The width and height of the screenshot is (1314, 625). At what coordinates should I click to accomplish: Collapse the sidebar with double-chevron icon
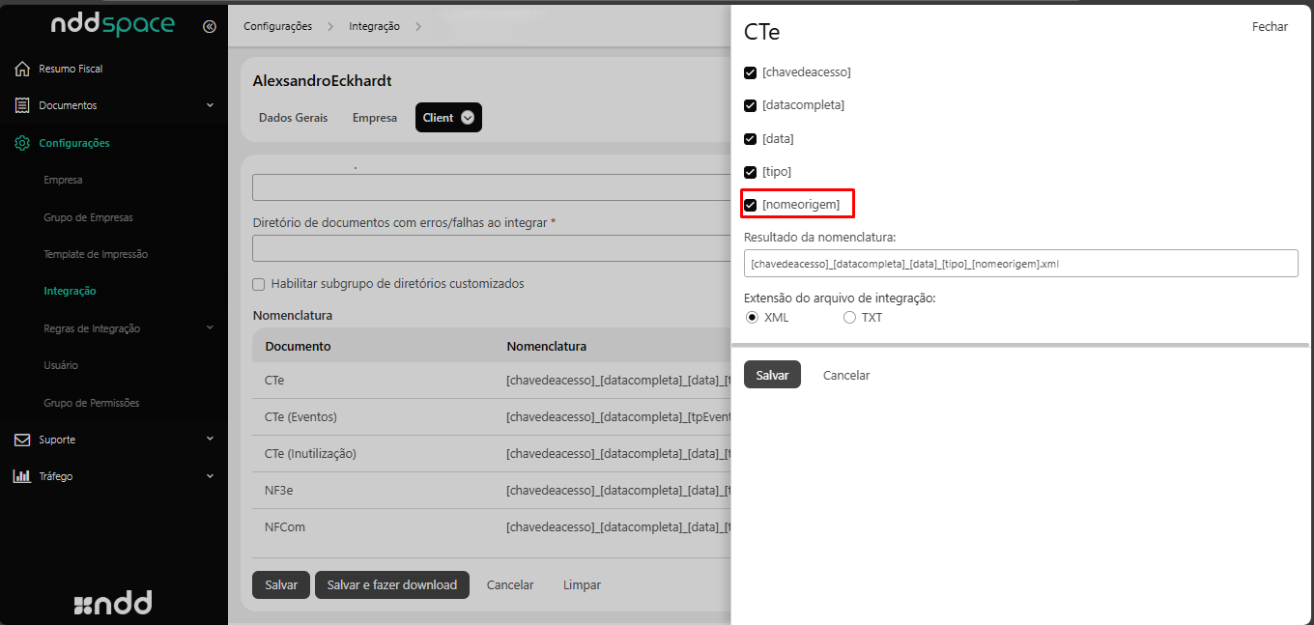coord(210,27)
